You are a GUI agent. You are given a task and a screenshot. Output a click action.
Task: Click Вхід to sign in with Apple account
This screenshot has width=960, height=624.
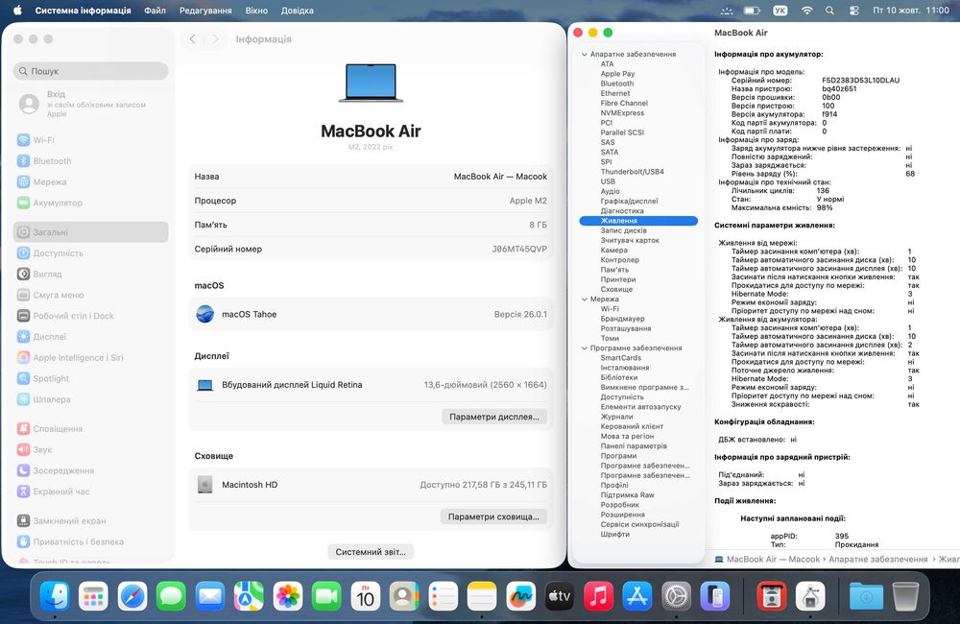click(90, 104)
